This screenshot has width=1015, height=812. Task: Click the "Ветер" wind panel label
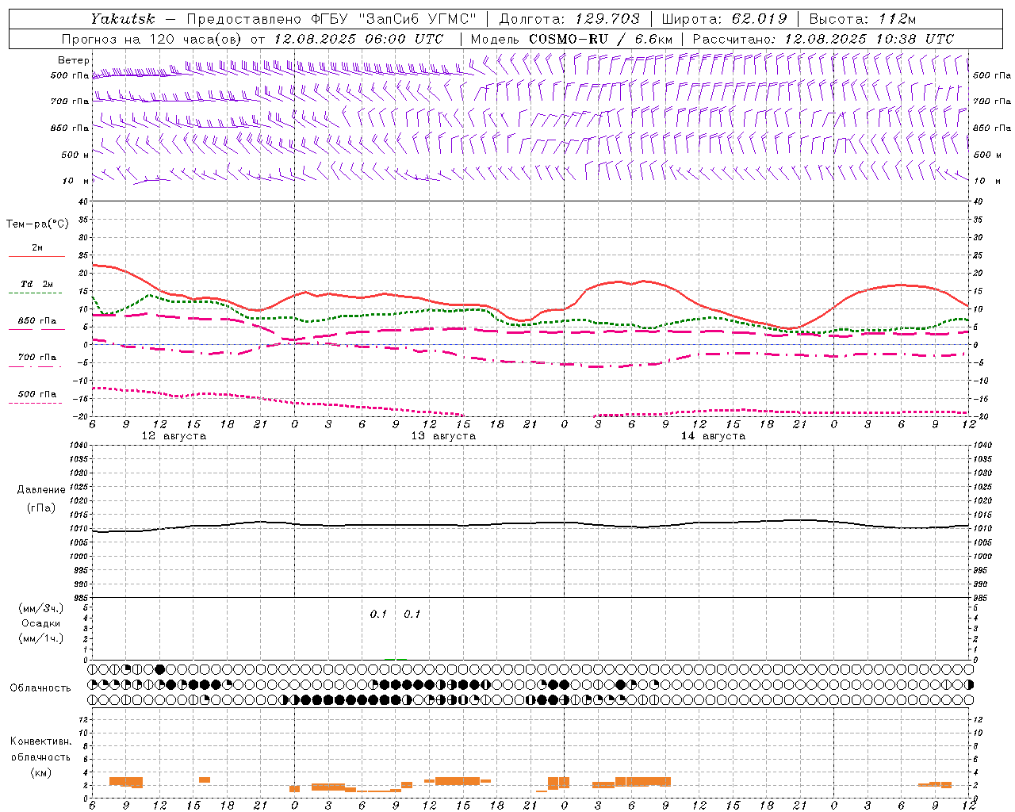pos(73,60)
